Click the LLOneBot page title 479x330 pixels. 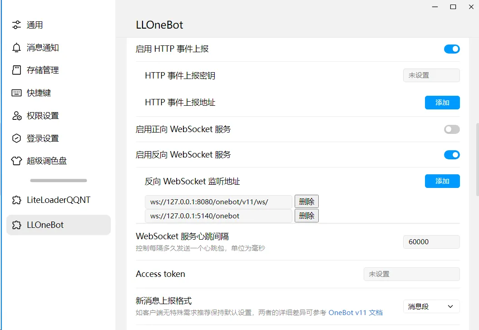pos(159,25)
